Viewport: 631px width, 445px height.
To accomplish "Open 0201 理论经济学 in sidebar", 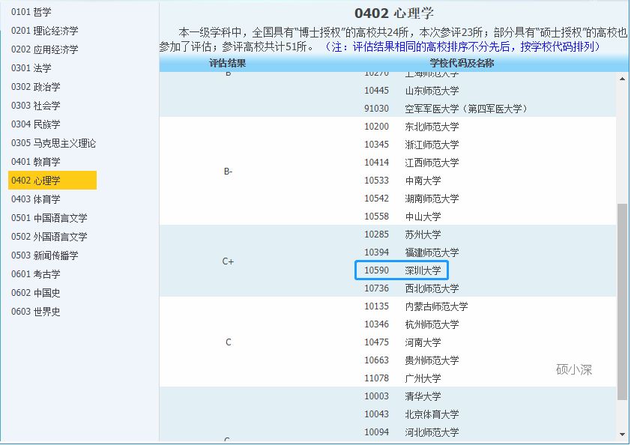I will [x=45, y=31].
